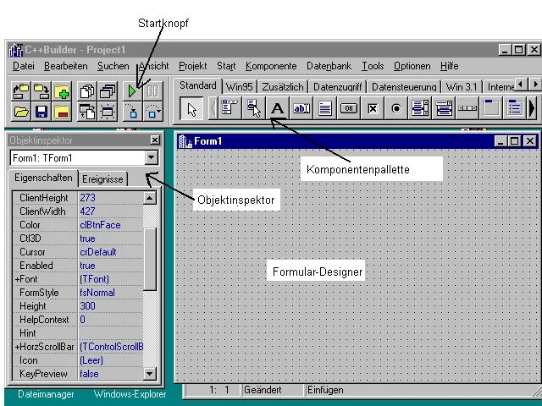
Task: Click the green Run (start) button
Action: [x=132, y=91]
